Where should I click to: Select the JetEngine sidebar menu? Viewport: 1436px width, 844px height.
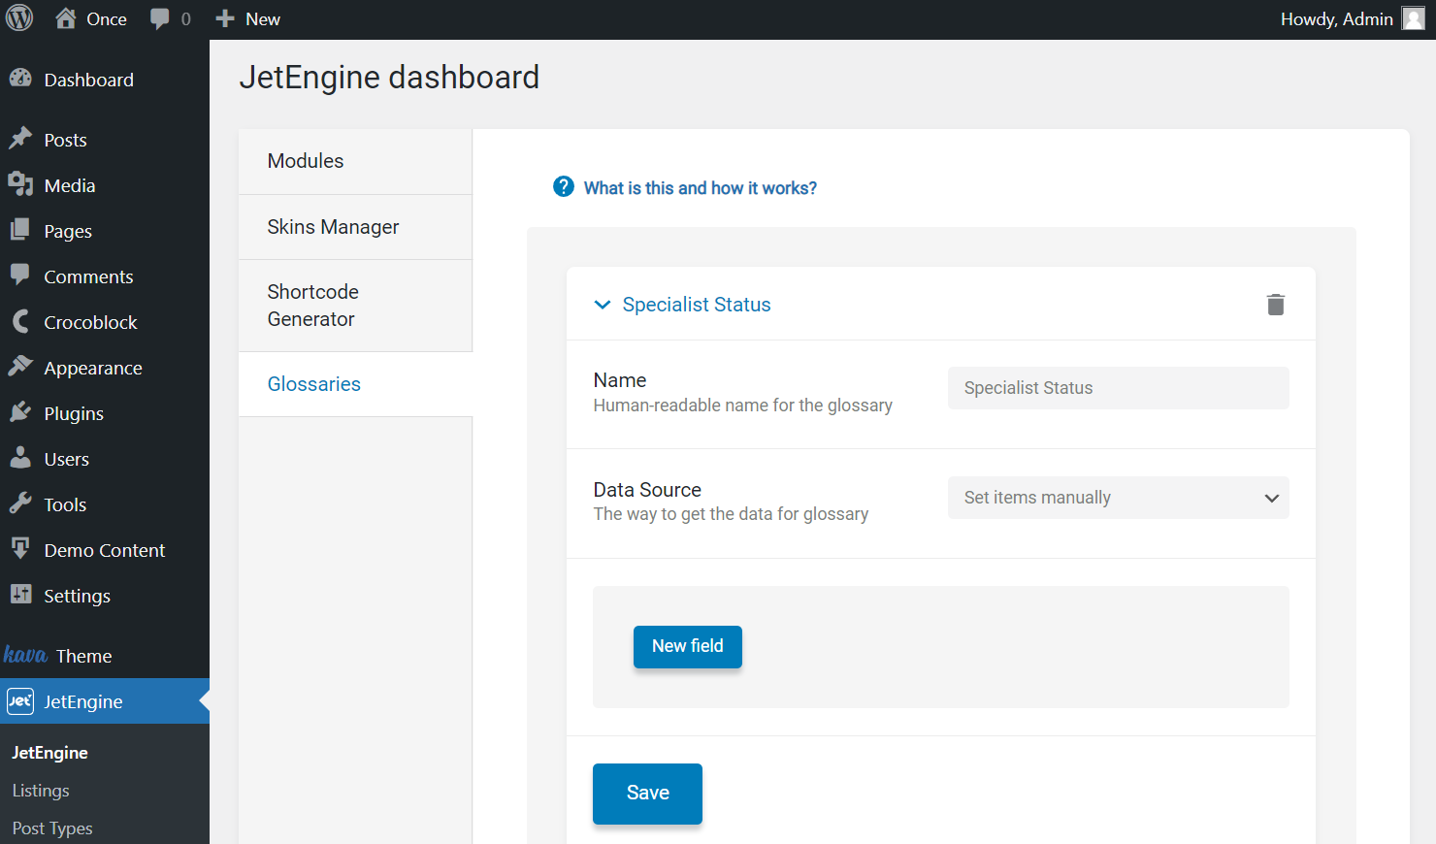105,701
